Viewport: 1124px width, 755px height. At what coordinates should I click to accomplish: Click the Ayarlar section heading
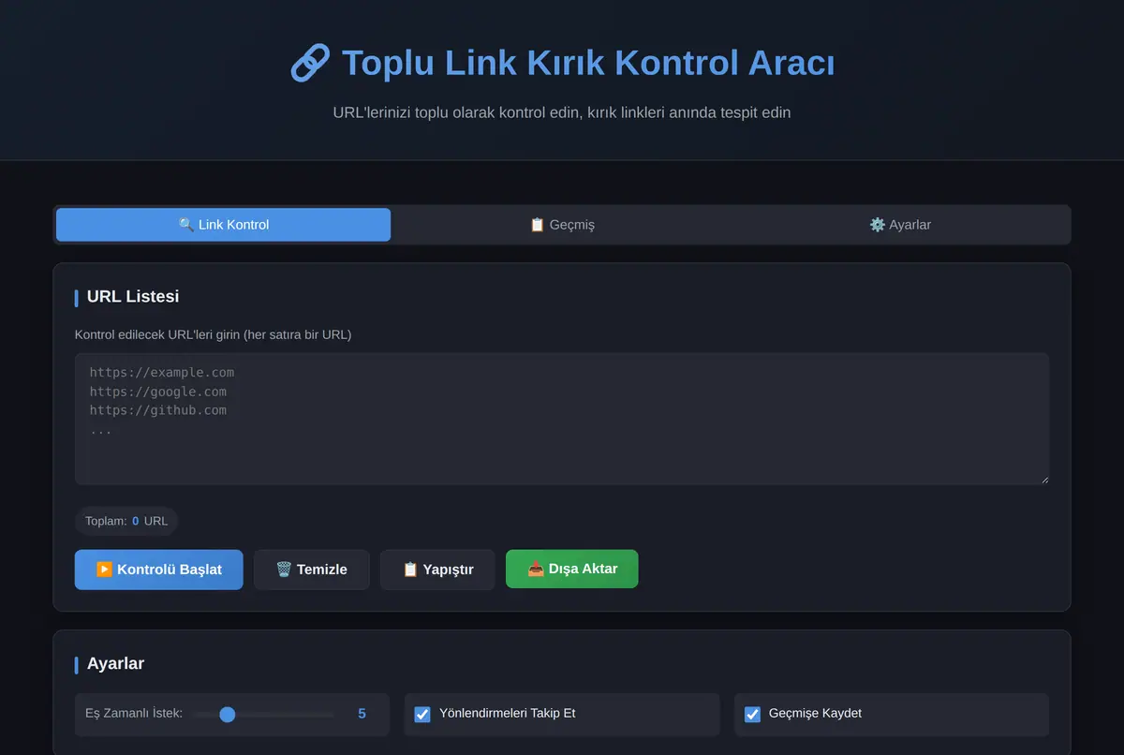pyautogui.click(x=115, y=663)
